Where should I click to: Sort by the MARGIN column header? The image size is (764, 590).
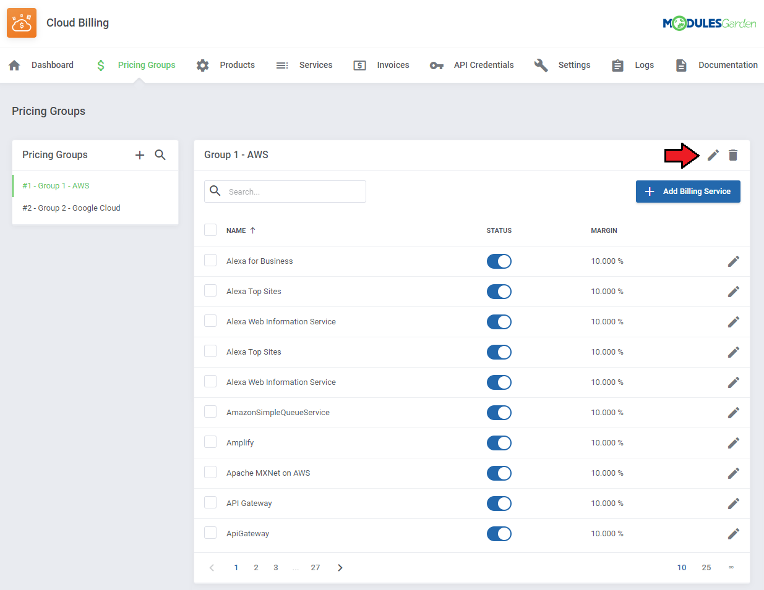[x=604, y=230]
